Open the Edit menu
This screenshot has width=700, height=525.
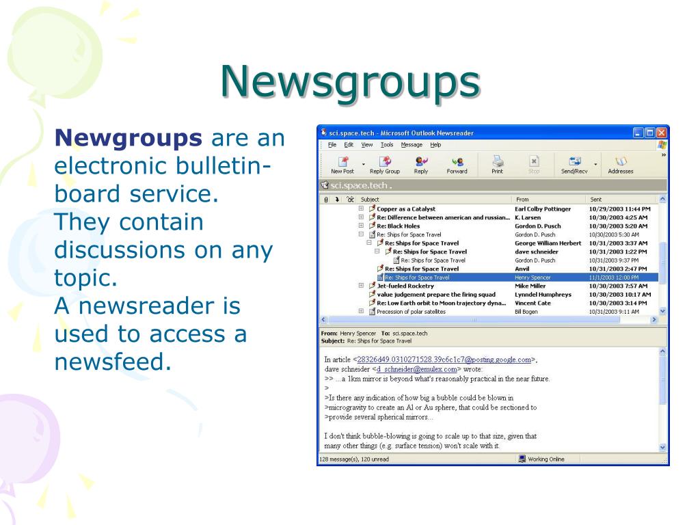[349, 145]
